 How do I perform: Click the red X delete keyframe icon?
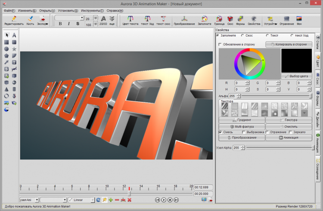point(129,200)
